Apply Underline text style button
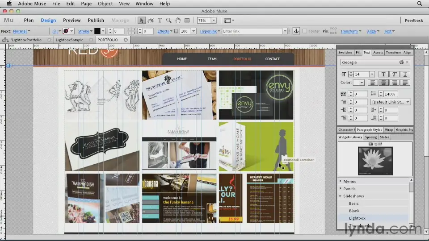 point(405,74)
